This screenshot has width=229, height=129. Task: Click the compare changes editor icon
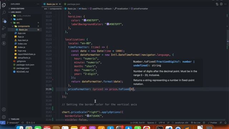(217, 4)
